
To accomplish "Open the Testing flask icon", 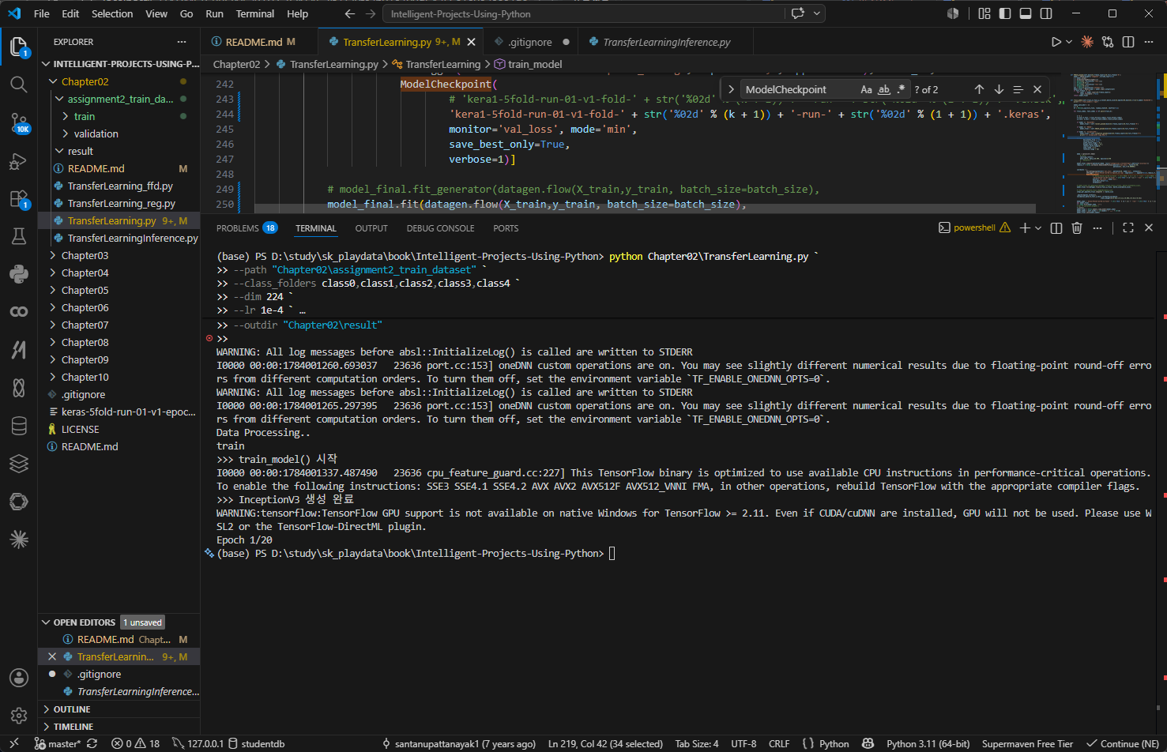I will pos(19,236).
